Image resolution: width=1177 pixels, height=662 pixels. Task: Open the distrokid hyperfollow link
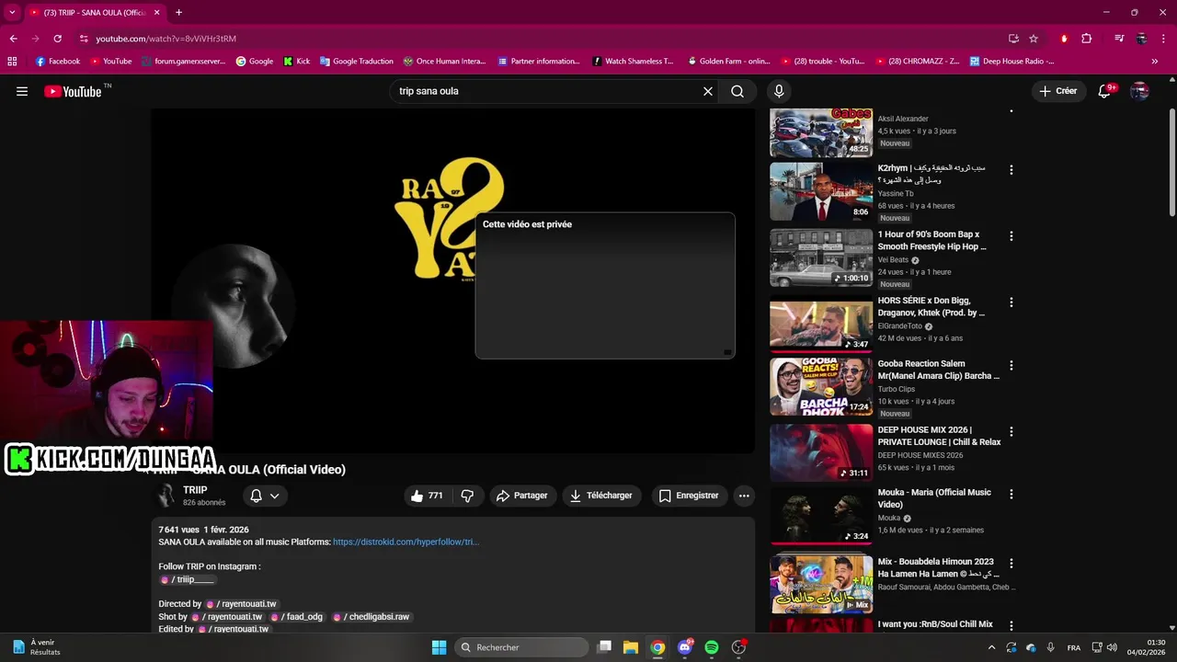[406, 542]
